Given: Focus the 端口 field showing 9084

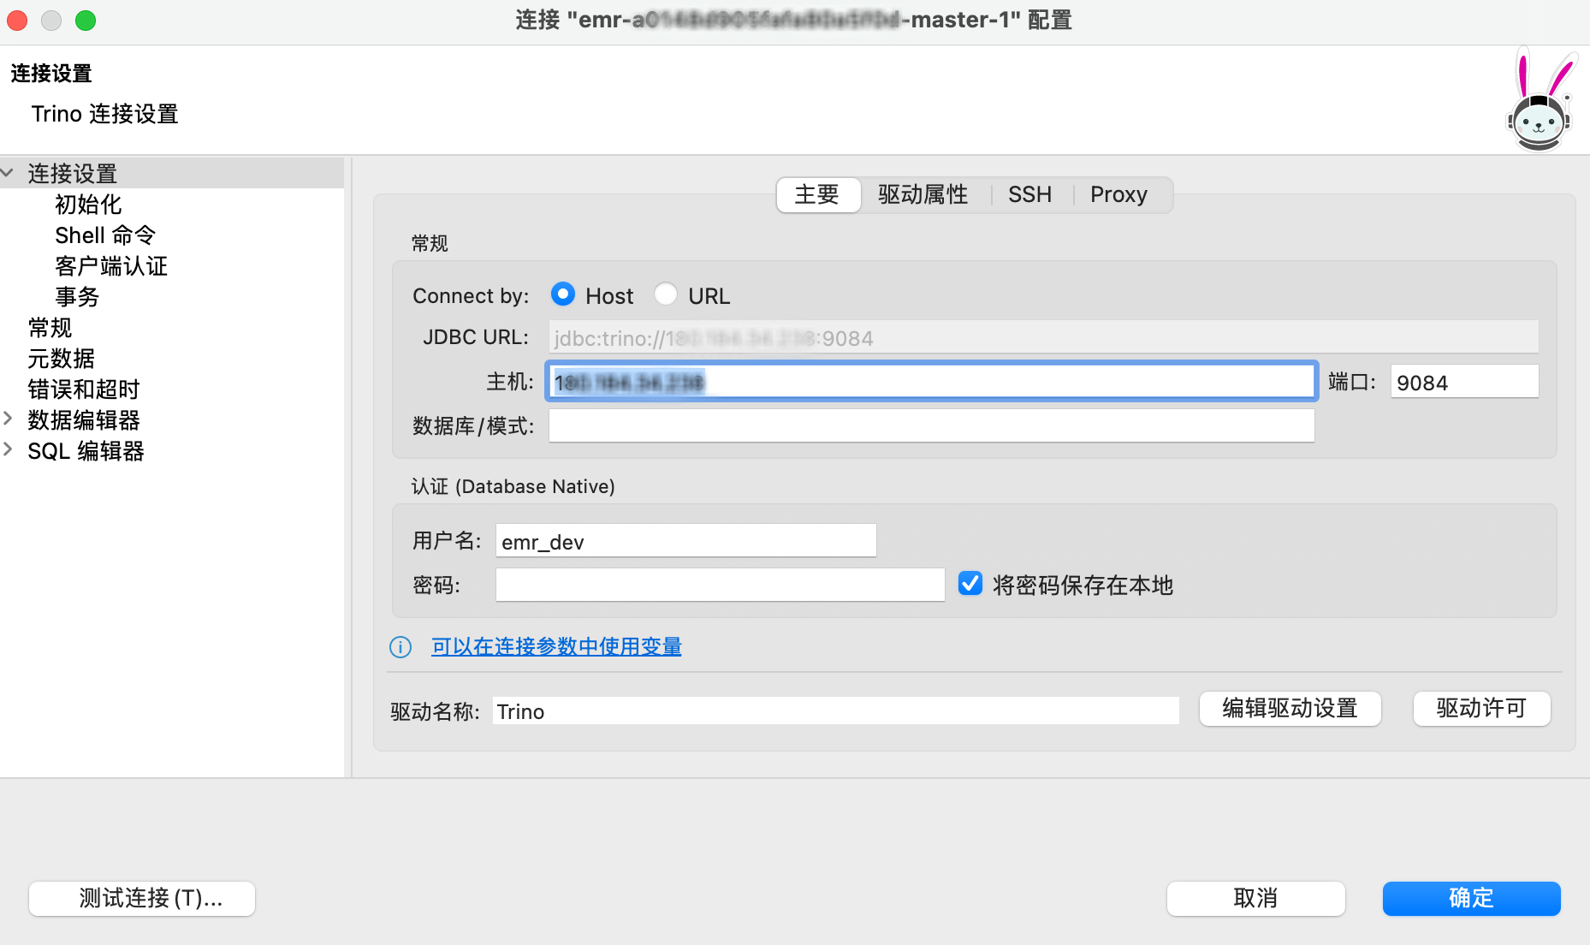Looking at the screenshot, I should pyautogui.click(x=1463, y=383).
